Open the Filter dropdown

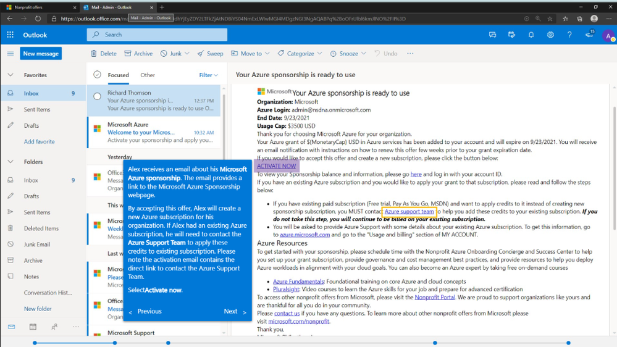209,75
